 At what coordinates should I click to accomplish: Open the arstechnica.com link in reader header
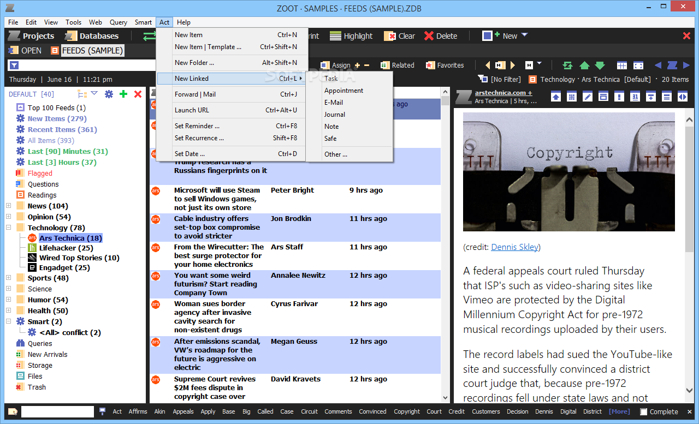(503, 93)
